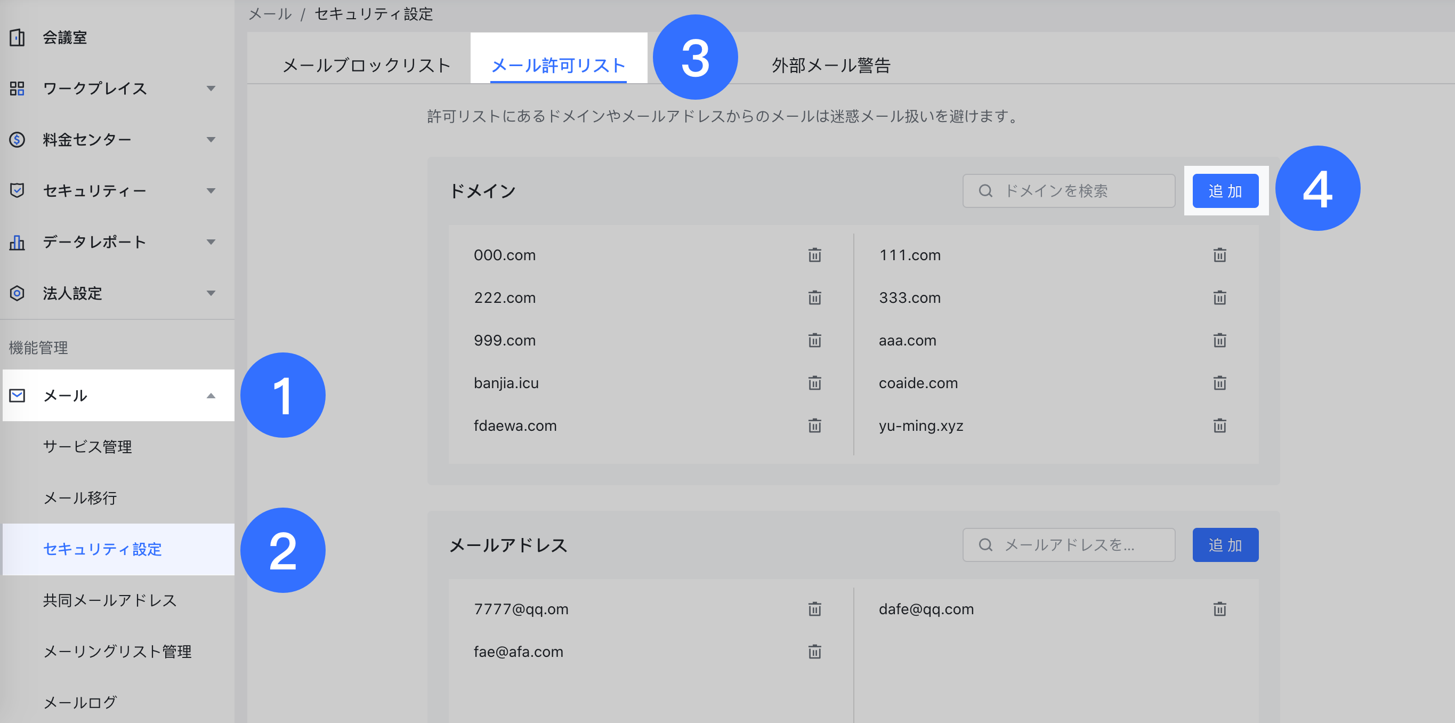
Task: Delete the banjia.icu domain entry
Action: point(814,383)
